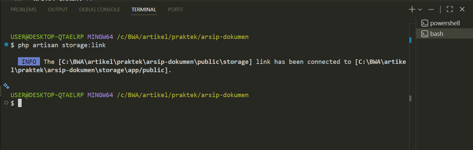This screenshot has height=150, width=473.
Task: Focus the terminal prompt at the cursor
Action: click(20, 103)
